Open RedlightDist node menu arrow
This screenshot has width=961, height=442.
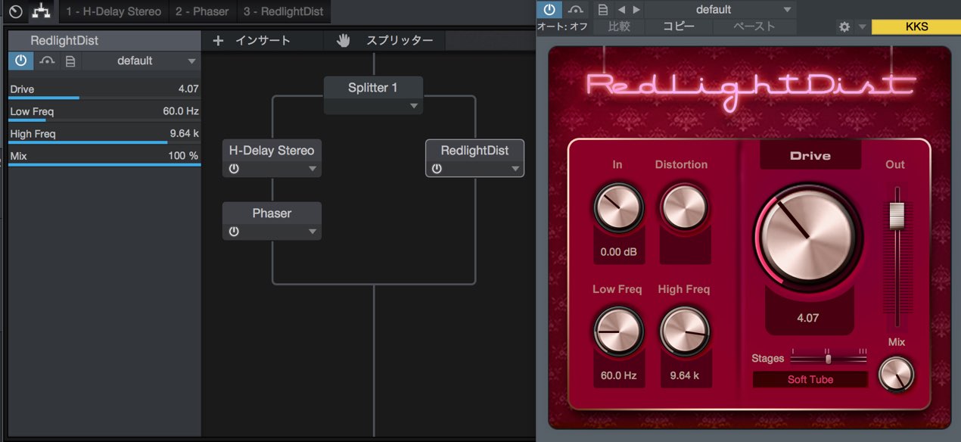[515, 169]
